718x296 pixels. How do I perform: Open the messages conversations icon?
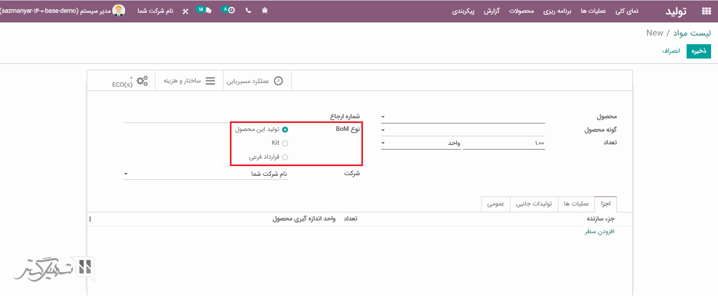click(x=204, y=10)
